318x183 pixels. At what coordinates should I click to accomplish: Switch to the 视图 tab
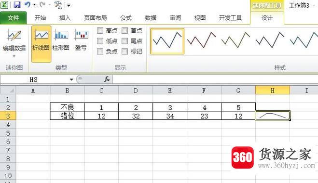coord(200,18)
